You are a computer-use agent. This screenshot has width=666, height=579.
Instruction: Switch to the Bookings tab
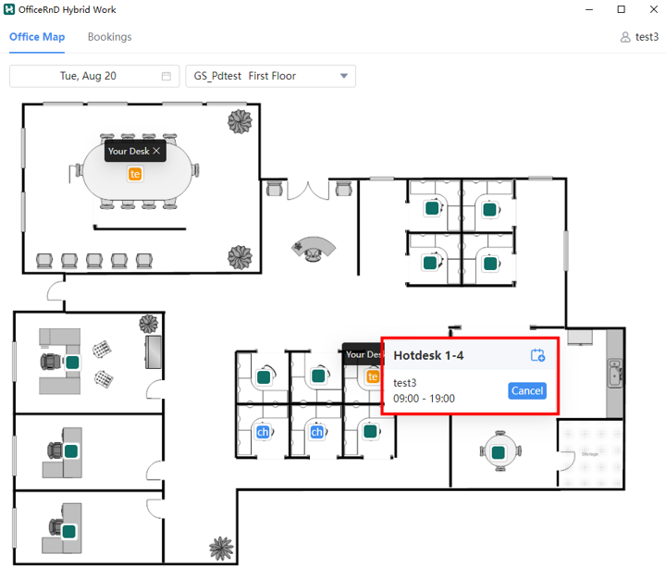[x=109, y=37]
